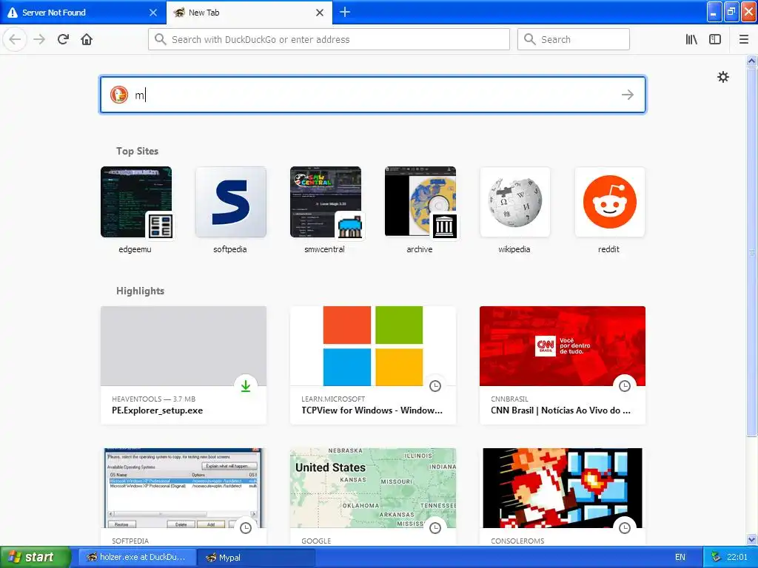
Task: Click the 22:01 taskbar clock
Action: (737, 557)
